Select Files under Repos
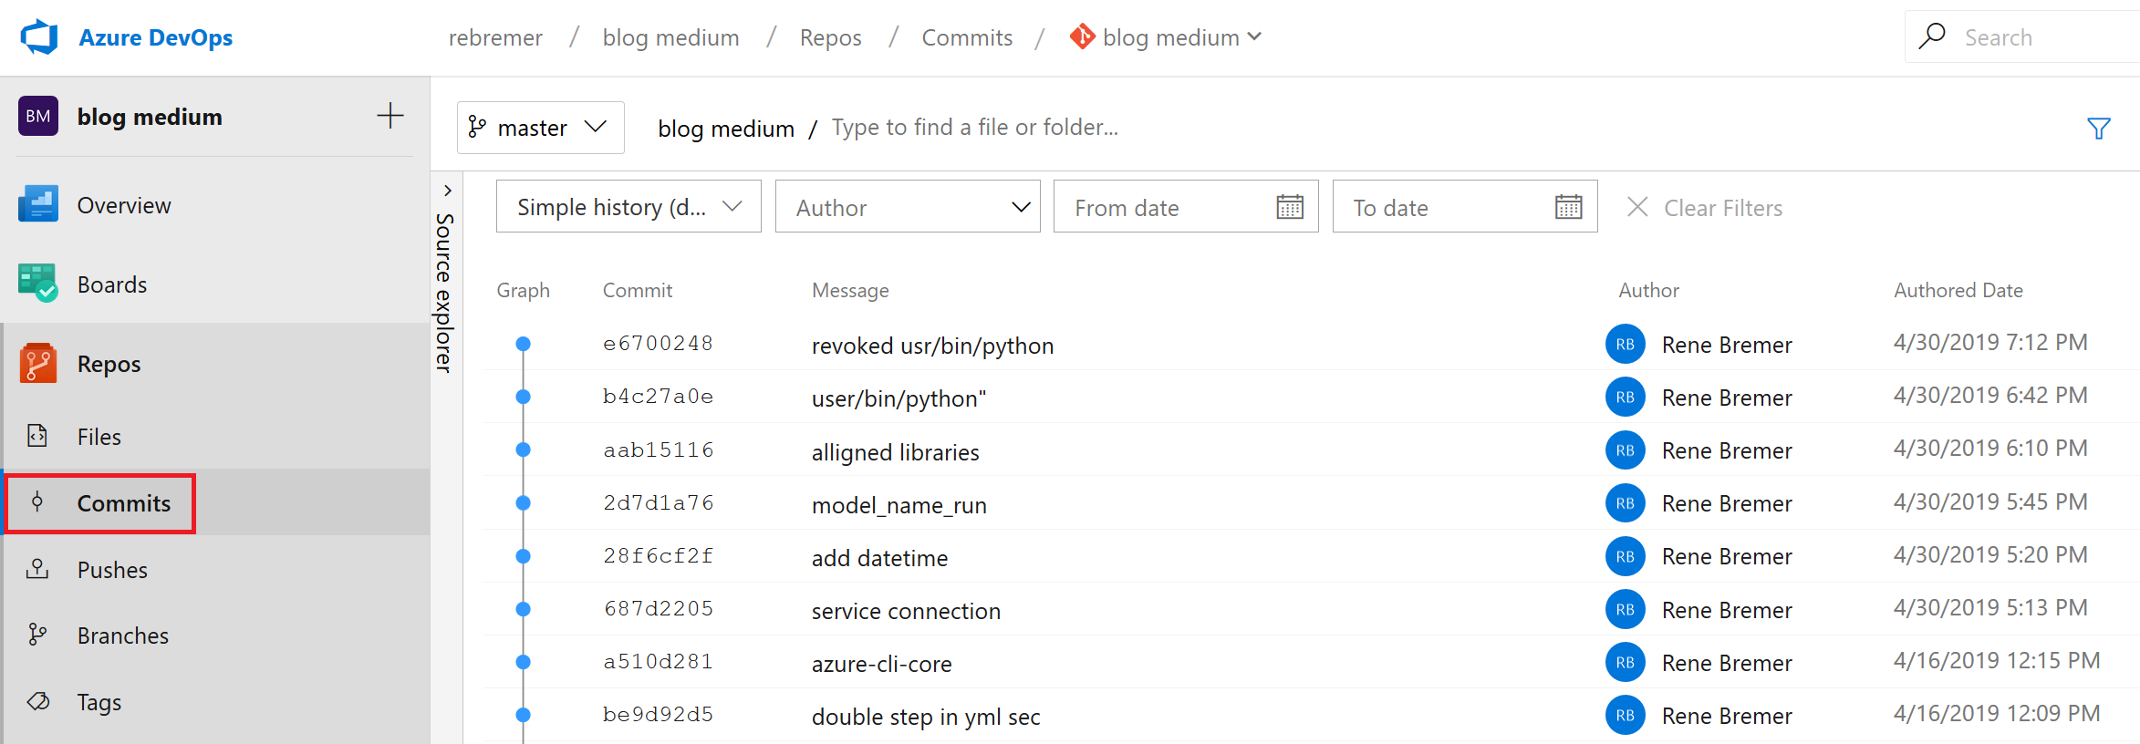Viewport: 2140px width, 744px height. click(99, 437)
